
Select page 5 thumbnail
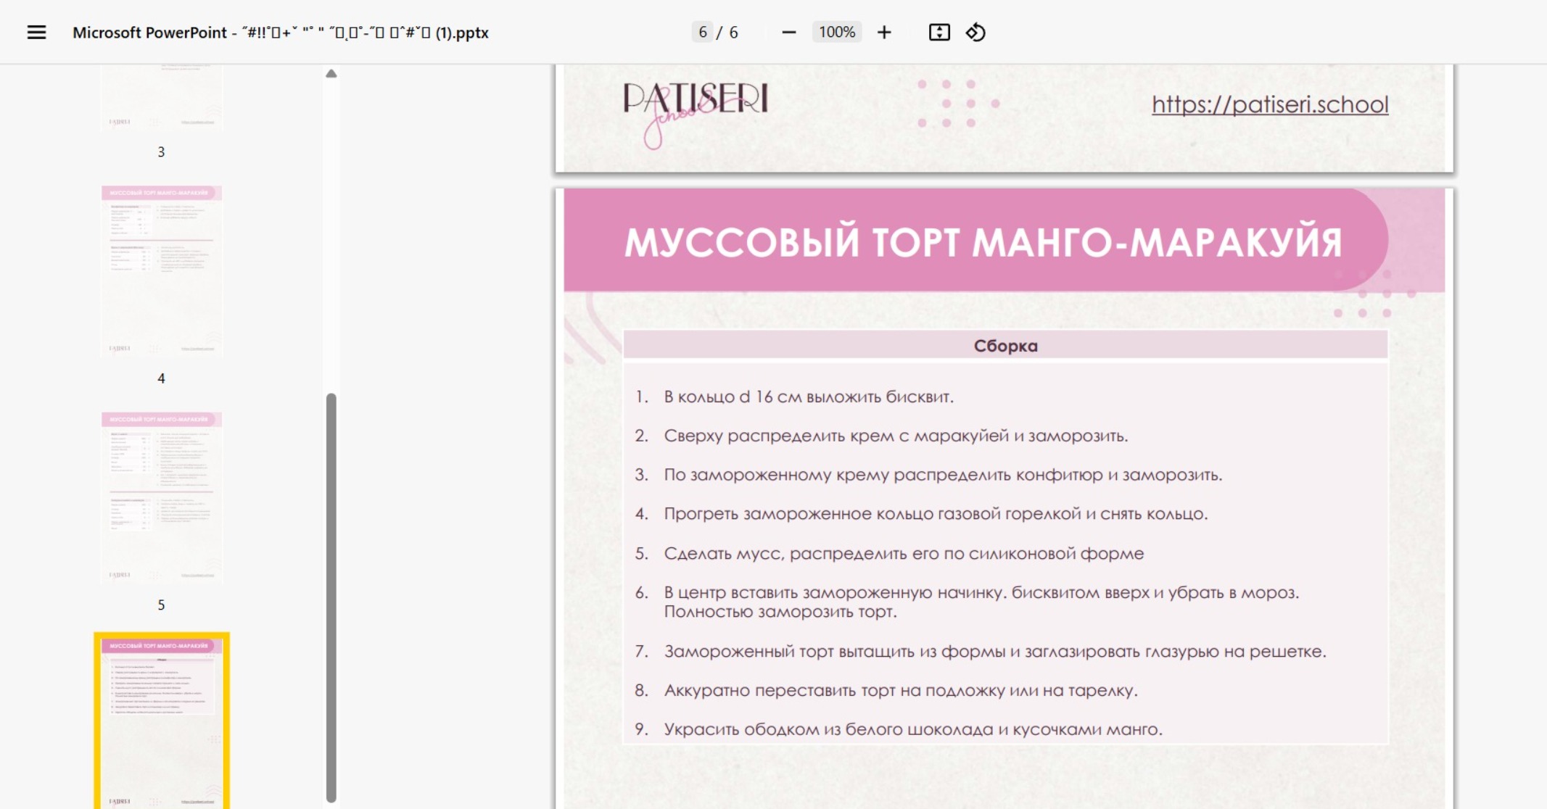pos(162,497)
